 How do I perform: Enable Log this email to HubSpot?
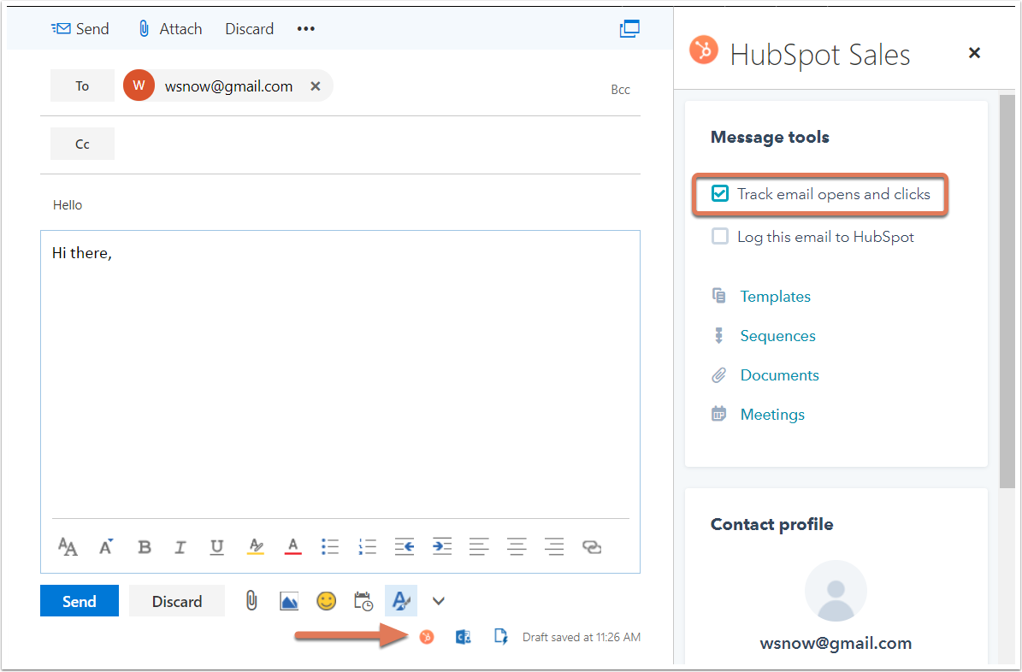pos(719,237)
